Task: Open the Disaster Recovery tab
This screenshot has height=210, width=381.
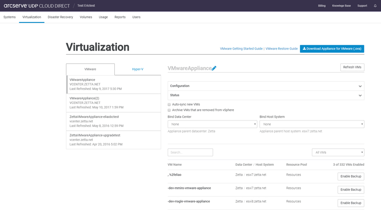Action: (x=60, y=17)
